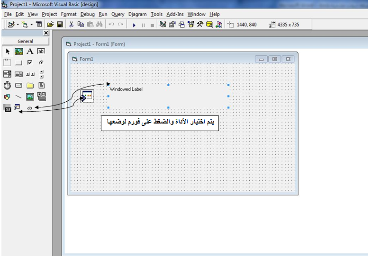
Task: Click the Undo toolbar arrow
Action: coord(111,25)
